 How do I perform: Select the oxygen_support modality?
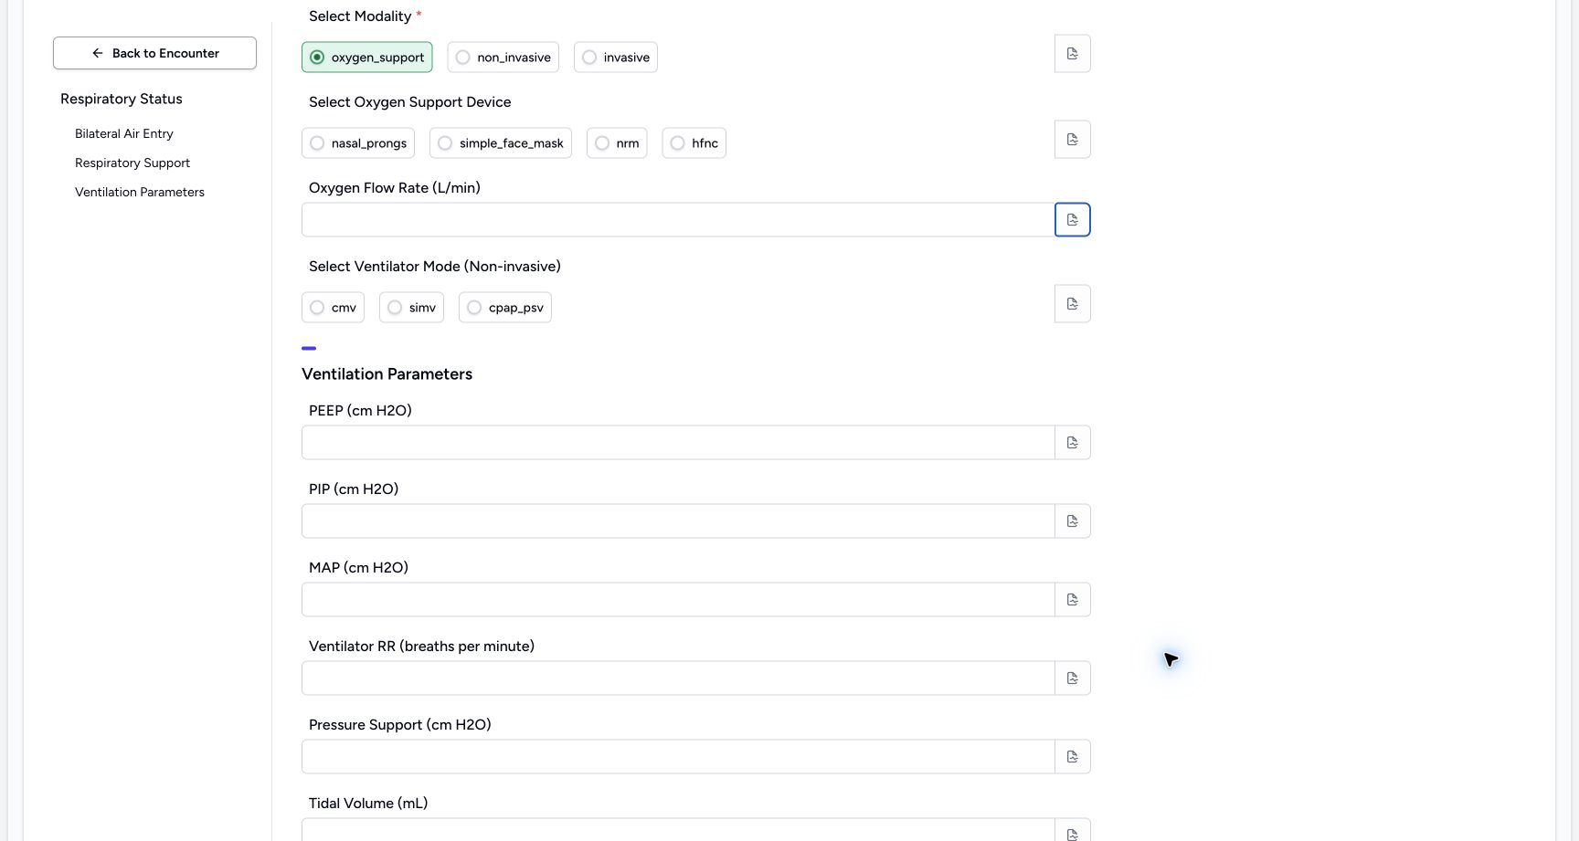click(367, 58)
